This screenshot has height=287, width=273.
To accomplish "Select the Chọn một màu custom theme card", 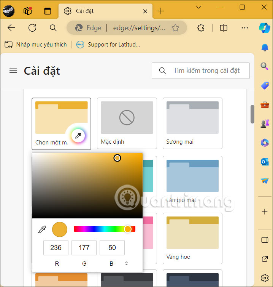I will [61, 124].
